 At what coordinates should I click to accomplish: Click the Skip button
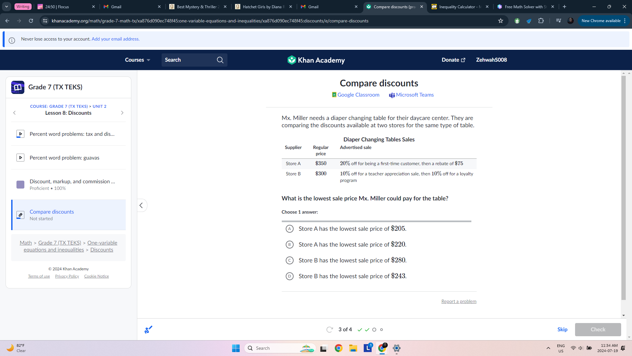tap(562, 330)
